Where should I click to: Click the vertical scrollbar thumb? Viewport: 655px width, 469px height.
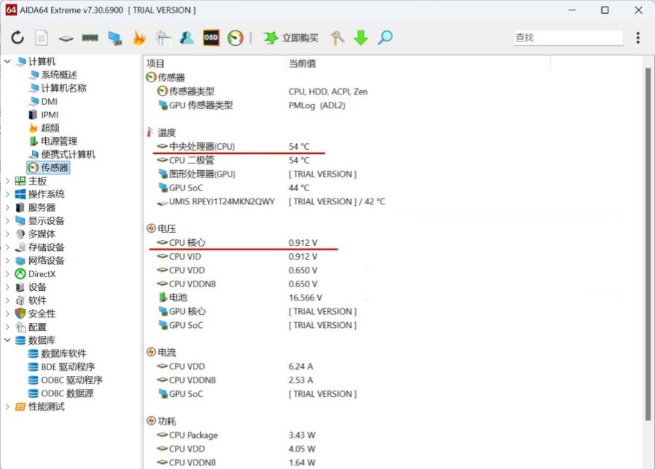648,244
